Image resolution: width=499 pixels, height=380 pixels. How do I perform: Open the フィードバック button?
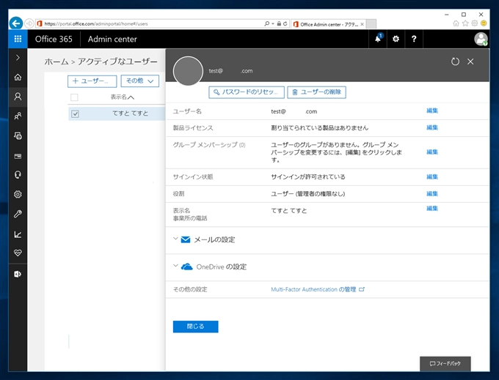pyautogui.click(x=445, y=364)
